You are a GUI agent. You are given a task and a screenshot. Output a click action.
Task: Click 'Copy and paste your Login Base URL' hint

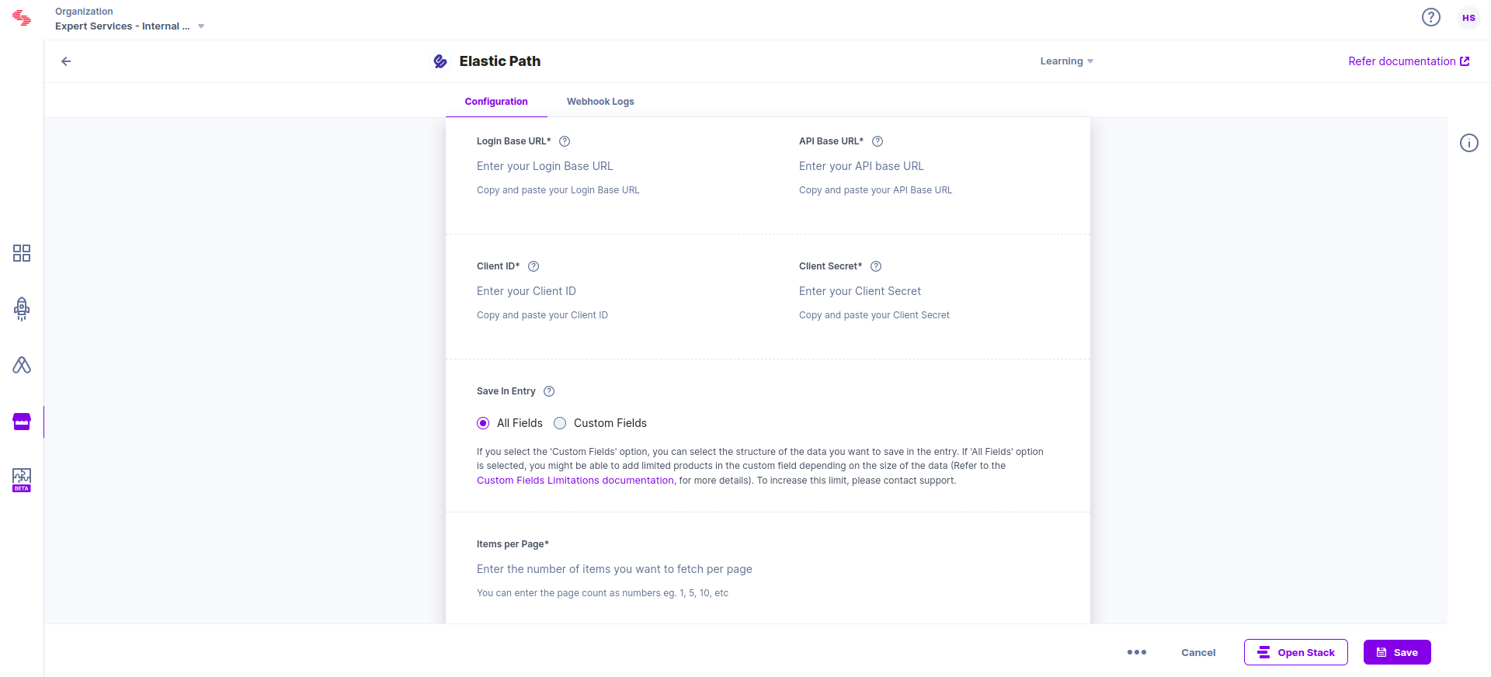558,190
